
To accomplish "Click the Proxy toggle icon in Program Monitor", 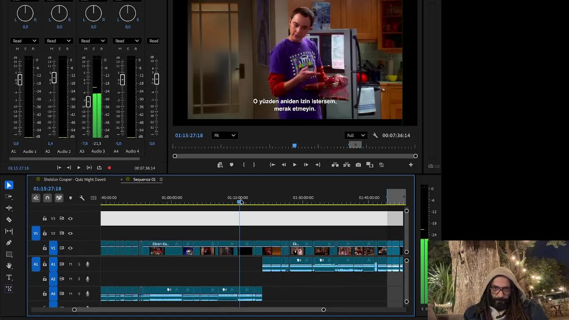I will pos(381,165).
